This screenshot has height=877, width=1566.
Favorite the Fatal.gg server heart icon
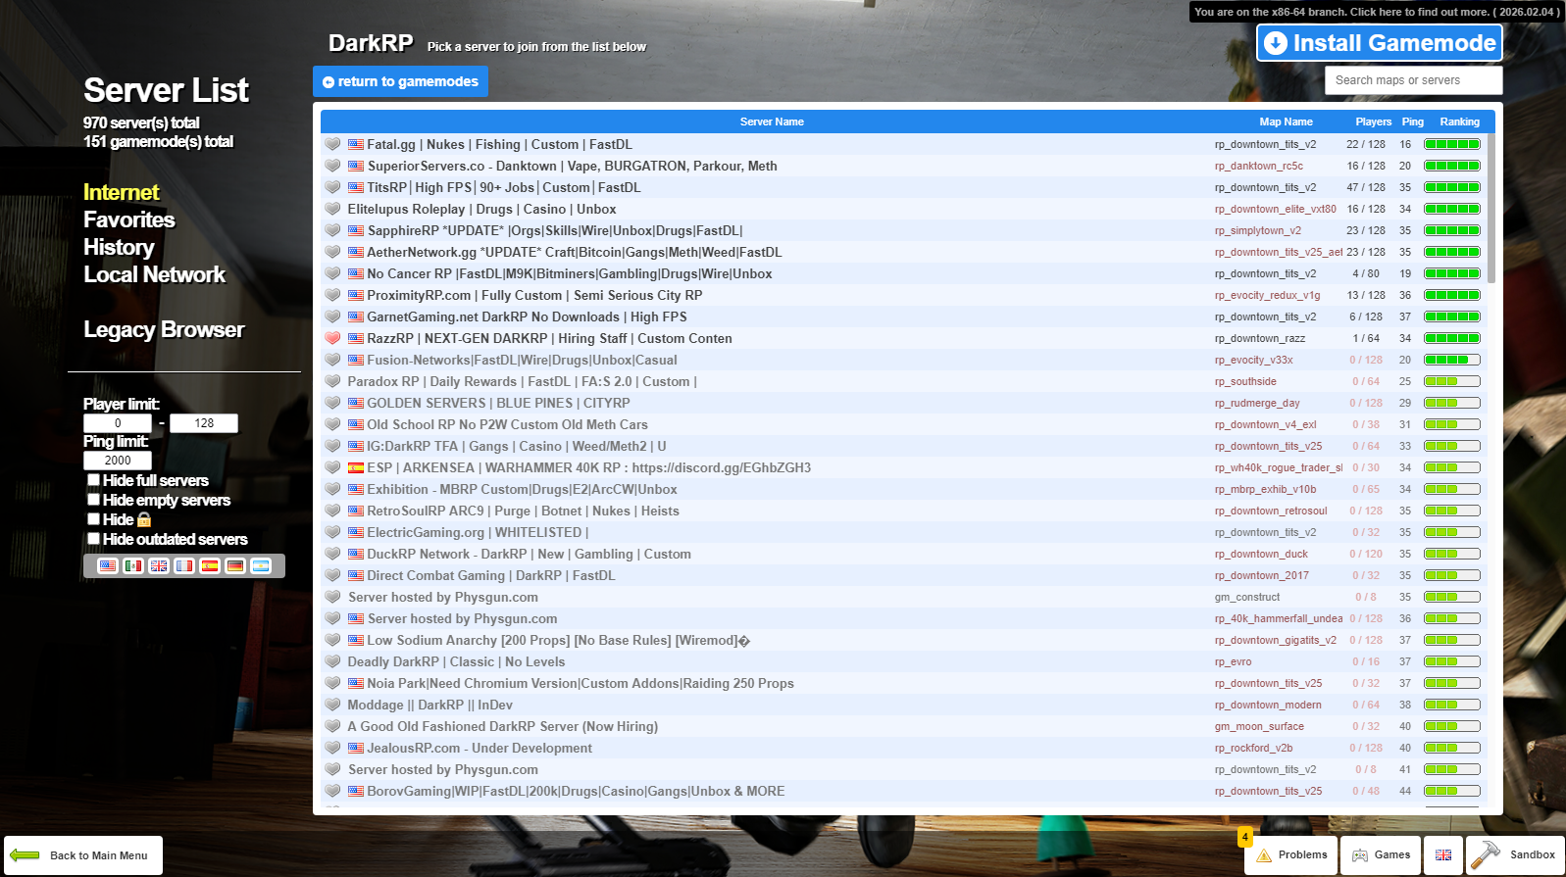[x=333, y=145]
